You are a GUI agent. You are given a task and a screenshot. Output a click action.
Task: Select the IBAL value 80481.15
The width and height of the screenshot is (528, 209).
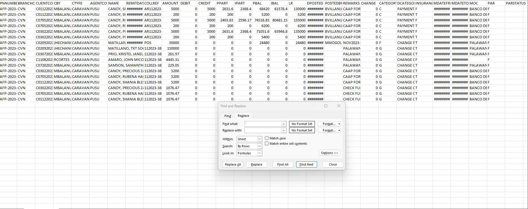click(279, 20)
